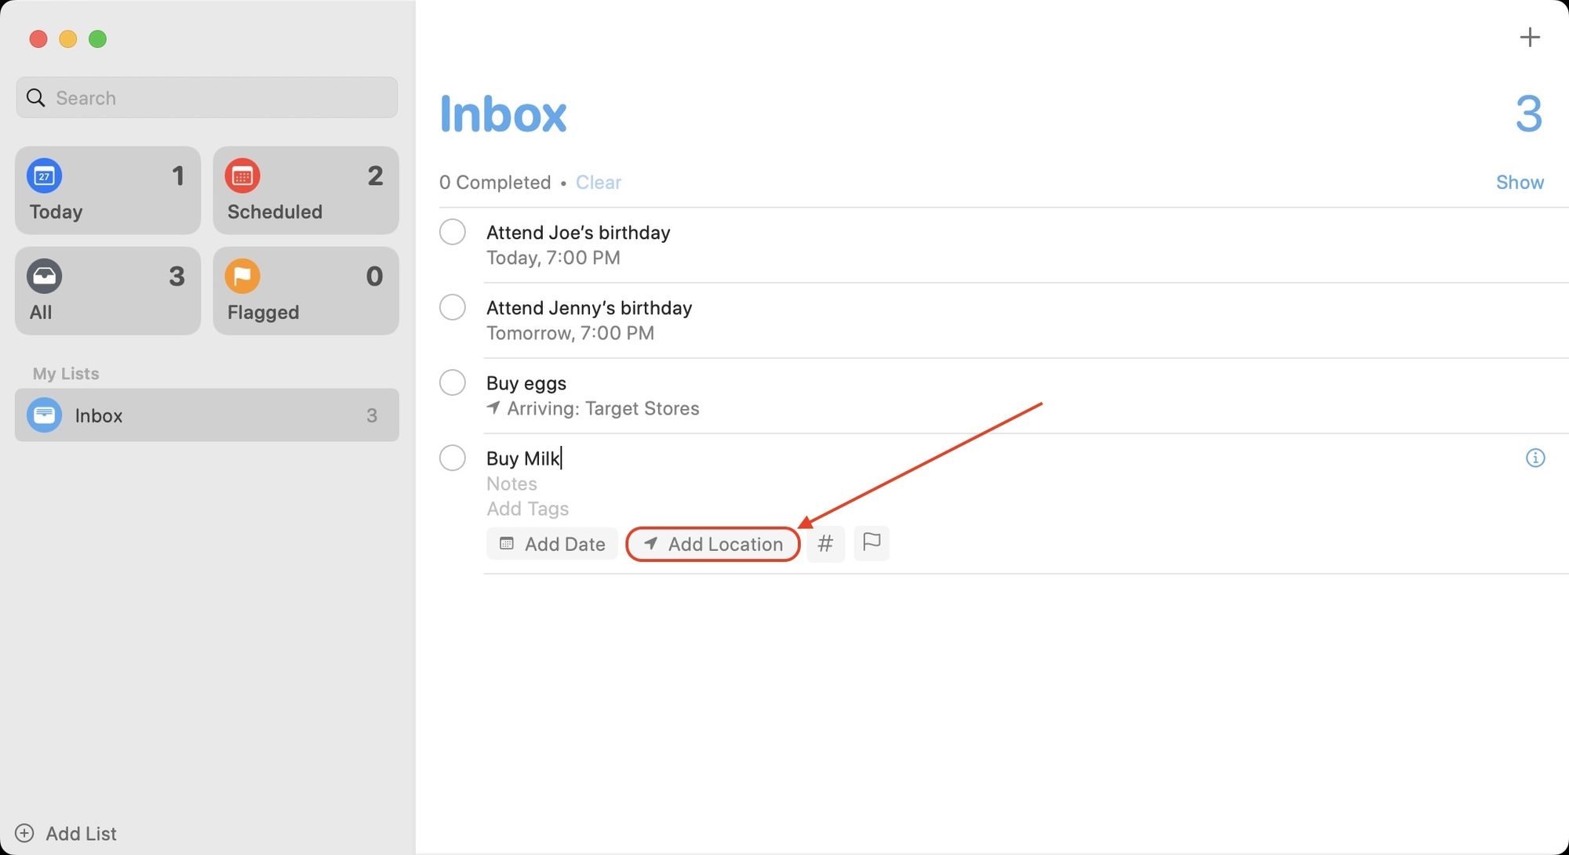Image resolution: width=1569 pixels, height=855 pixels.
Task: Check off Attend Jenny's birthday
Action: point(453,307)
